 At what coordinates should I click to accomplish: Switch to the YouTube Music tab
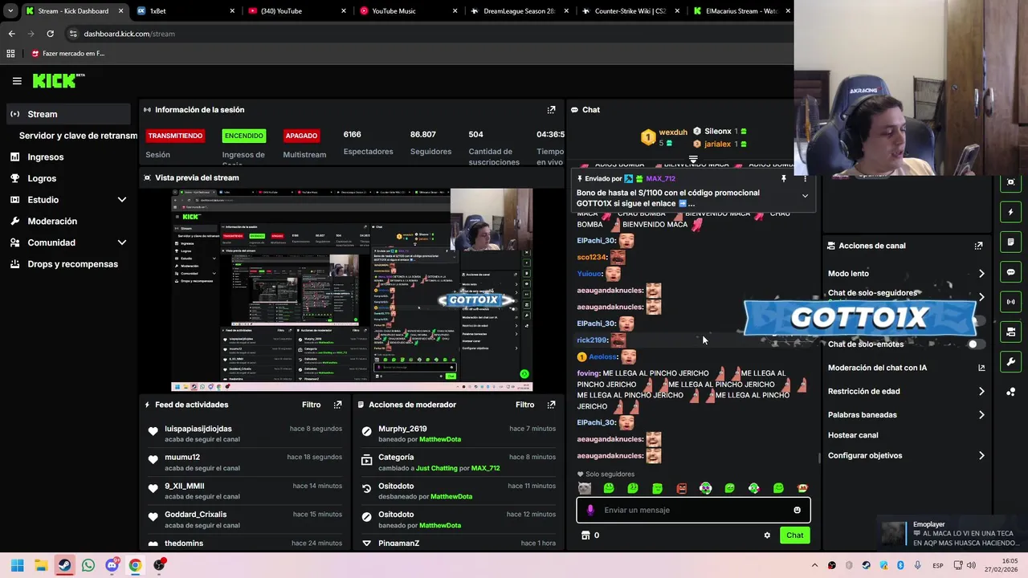407,11
